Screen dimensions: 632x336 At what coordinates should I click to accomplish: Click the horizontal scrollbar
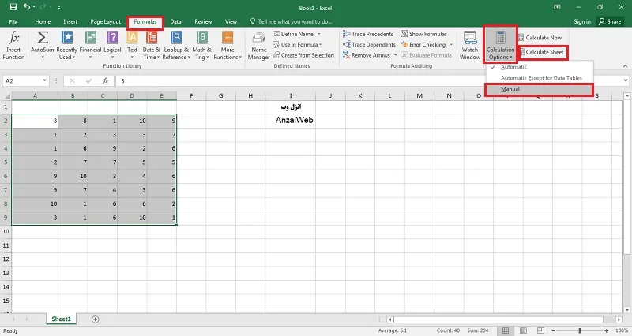(x=498, y=319)
